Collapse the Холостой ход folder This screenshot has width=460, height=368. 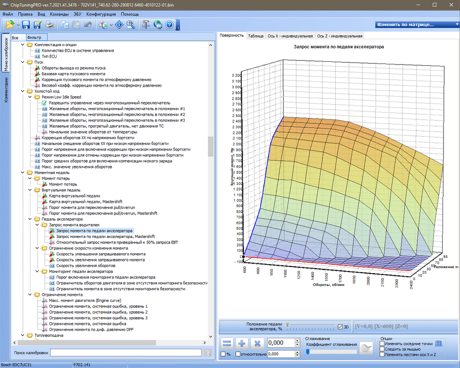click(23, 91)
